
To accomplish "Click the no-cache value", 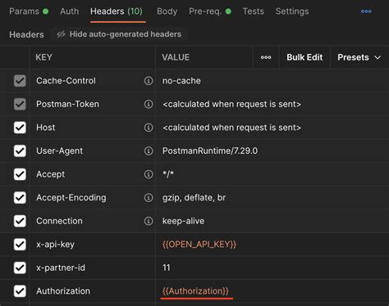I will pyautogui.click(x=181, y=81).
